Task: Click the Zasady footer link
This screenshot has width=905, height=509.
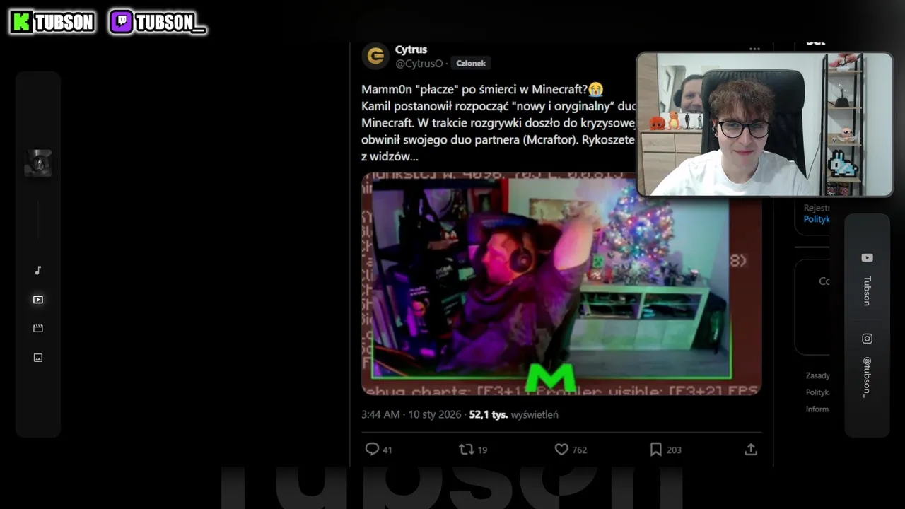Action: point(818,375)
